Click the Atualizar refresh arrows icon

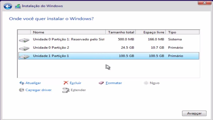coord(22,83)
